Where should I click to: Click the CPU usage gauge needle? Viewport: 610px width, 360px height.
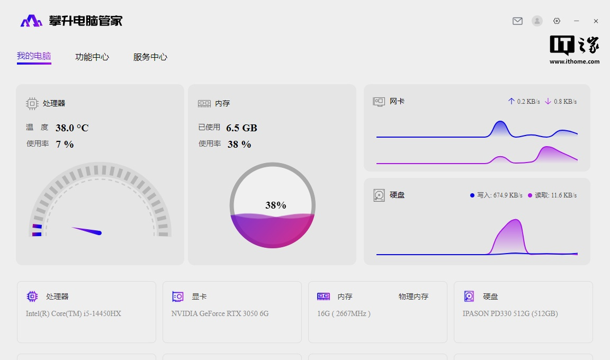coord(87,230)
